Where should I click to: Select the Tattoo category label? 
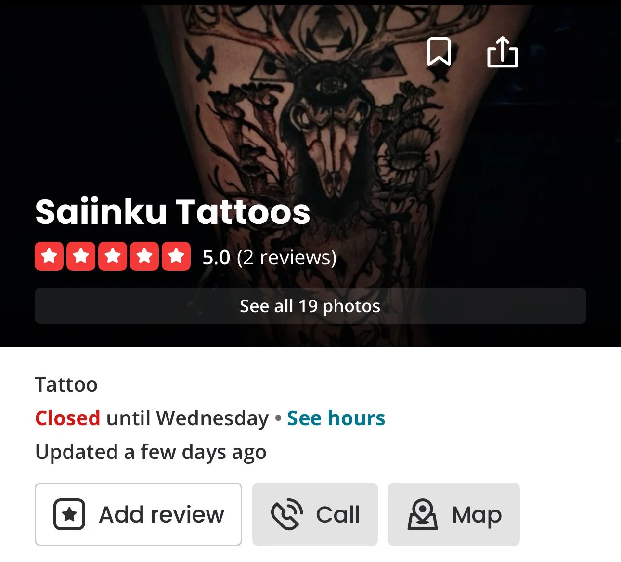click(x=66, y=385)
